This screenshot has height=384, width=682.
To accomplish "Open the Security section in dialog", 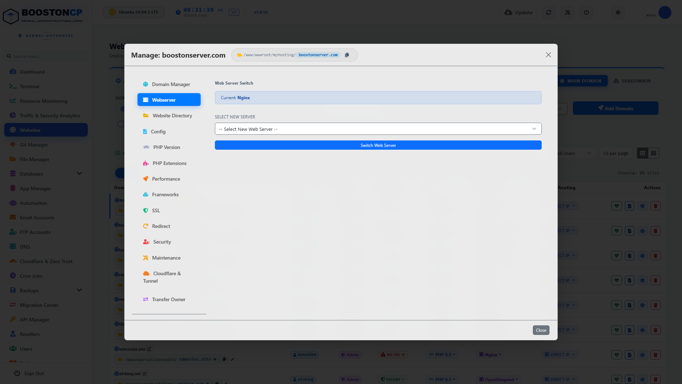I will (x=169, y=242).
